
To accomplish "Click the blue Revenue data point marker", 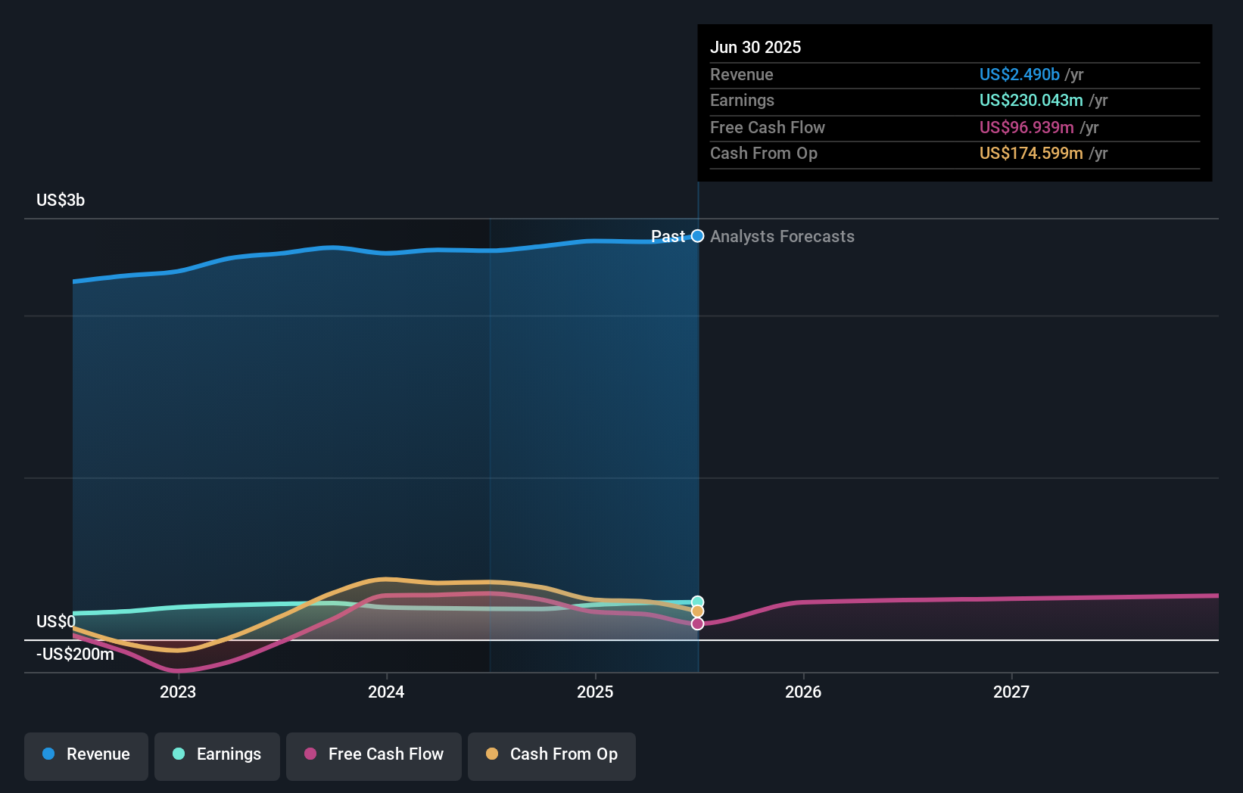I will click(697, 236).
